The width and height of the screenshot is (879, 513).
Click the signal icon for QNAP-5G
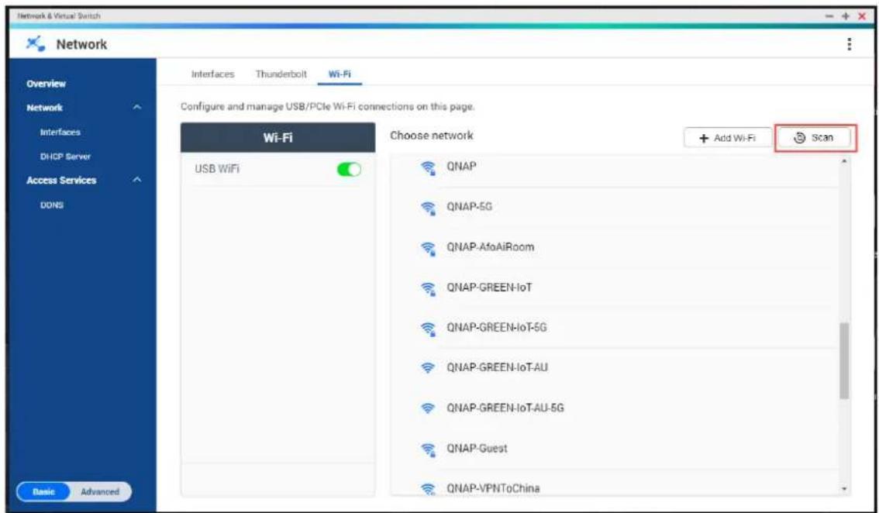point(429,208)
